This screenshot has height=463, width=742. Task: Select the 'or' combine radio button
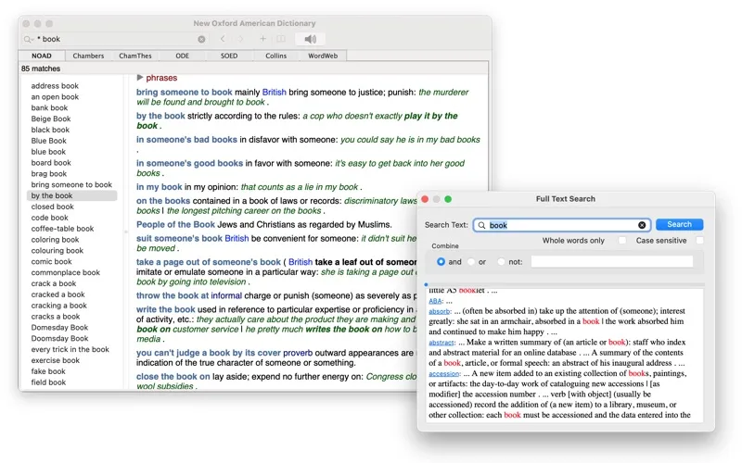[x=471, y=261]
